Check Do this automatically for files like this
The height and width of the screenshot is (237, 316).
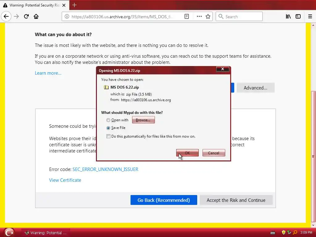tap(108, 136)
